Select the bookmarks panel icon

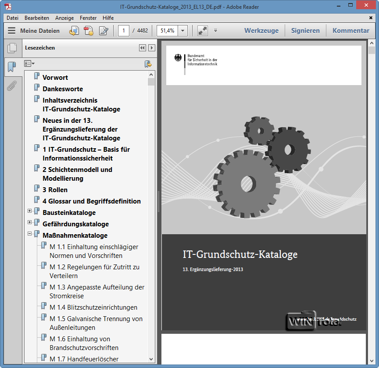pos(11,67)
